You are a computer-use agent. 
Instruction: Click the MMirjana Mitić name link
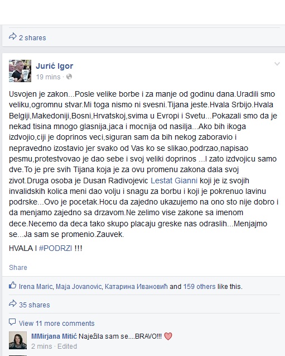[54, 336]
